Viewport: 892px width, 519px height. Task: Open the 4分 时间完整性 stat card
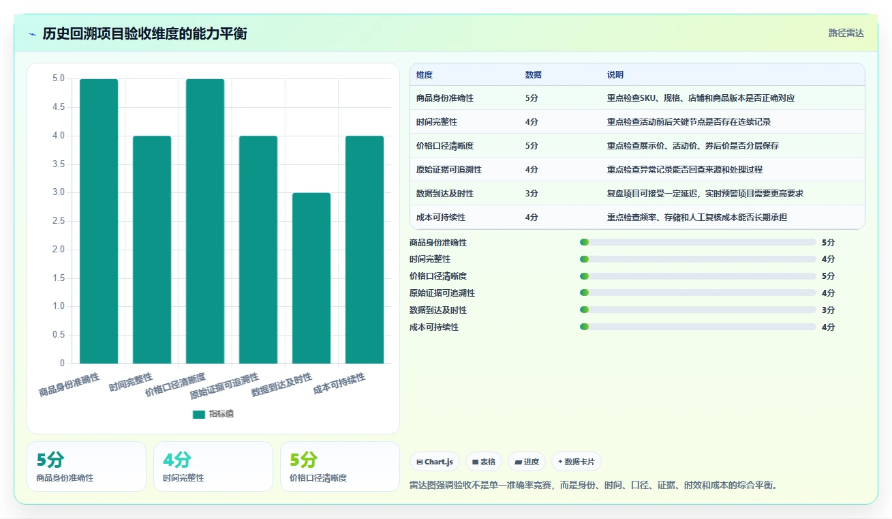213,466
